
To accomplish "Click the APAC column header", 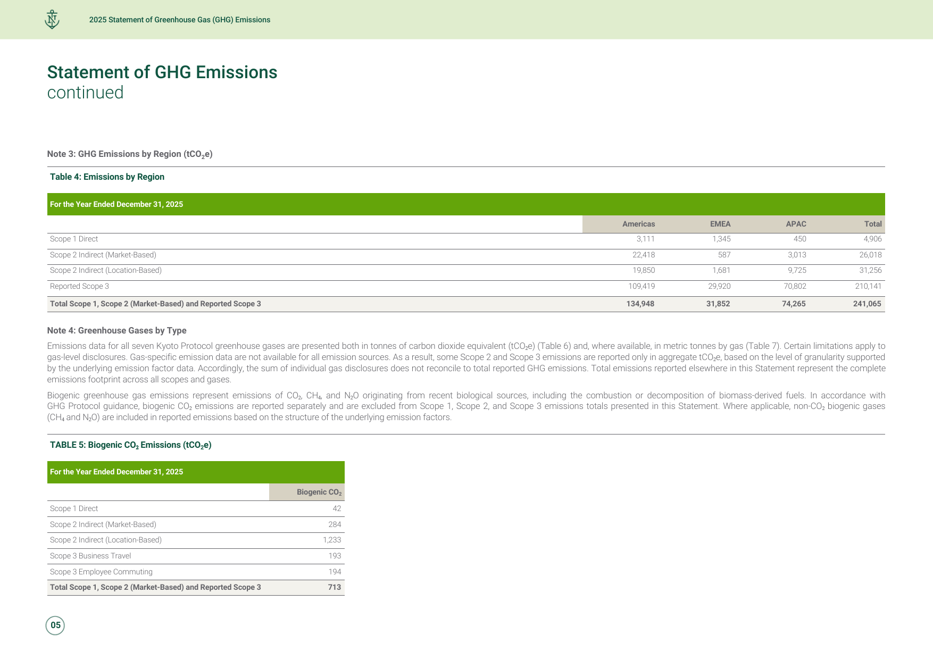I will point(796,224).
